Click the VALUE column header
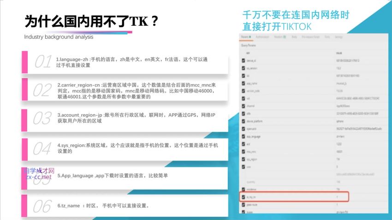The width and height of the screenshot is (392, 220). [x=339, y=53]
